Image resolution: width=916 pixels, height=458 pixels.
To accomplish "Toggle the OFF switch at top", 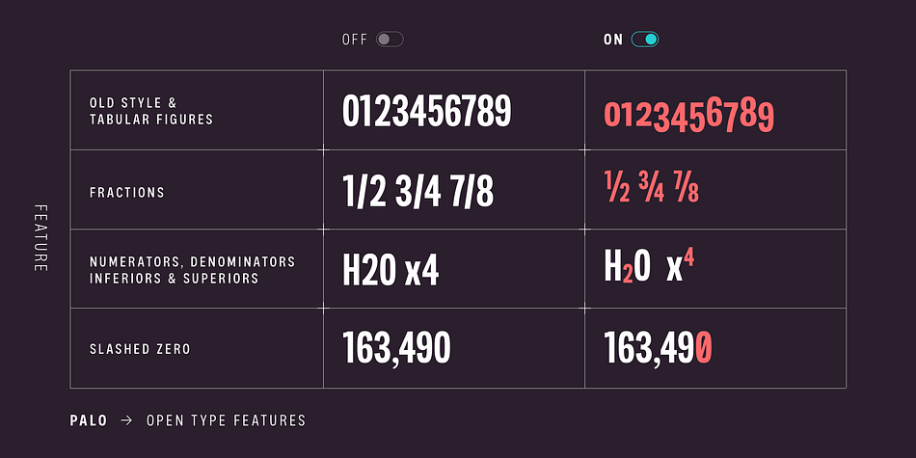I will tap(390, 40).
